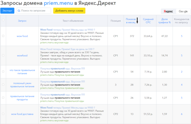Click the CPC value 33,64 р.
Screen dimensions: 191x124
(148, 36)
